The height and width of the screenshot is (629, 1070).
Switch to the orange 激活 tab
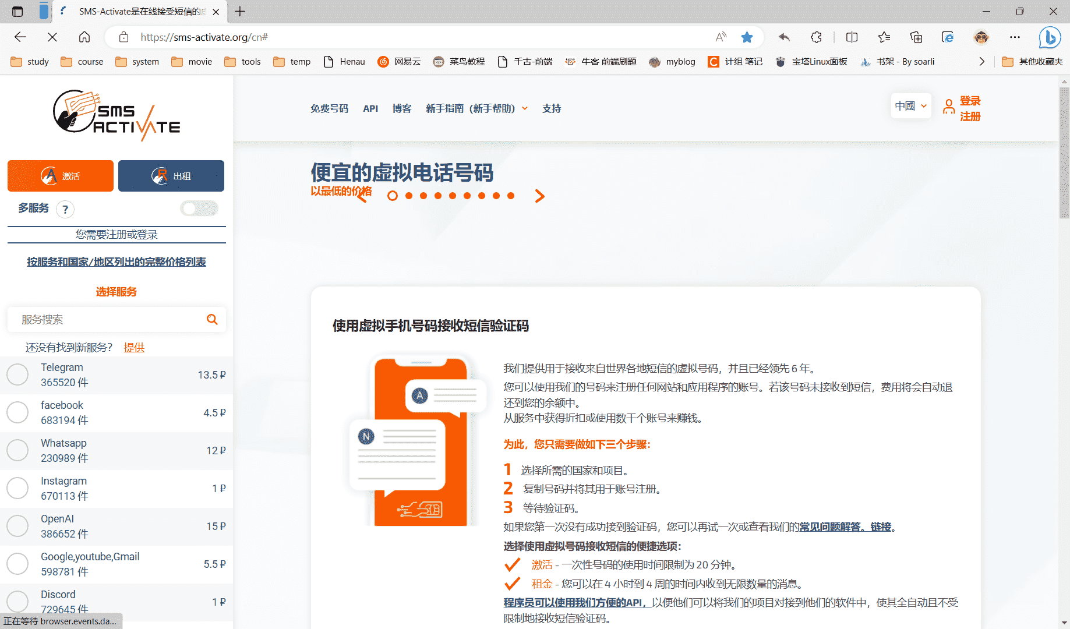click(61, 176)
